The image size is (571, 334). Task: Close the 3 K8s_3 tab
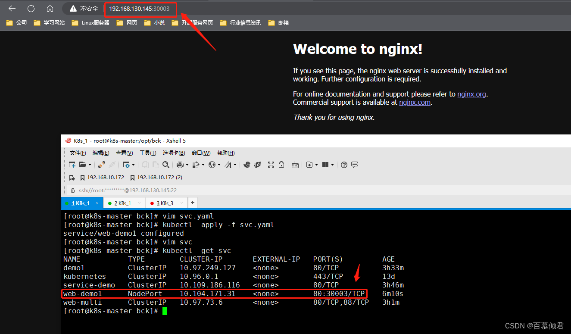[x=182, y=203]
